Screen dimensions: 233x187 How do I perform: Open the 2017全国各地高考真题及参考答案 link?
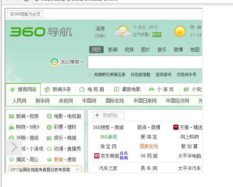coord(40,170)
